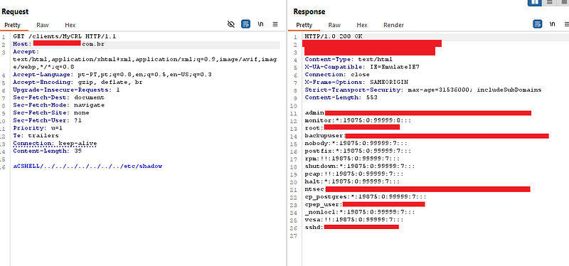Click the vcsa shadow entry line
This screenshot has width=569, height=266.
tap(354, 219)
